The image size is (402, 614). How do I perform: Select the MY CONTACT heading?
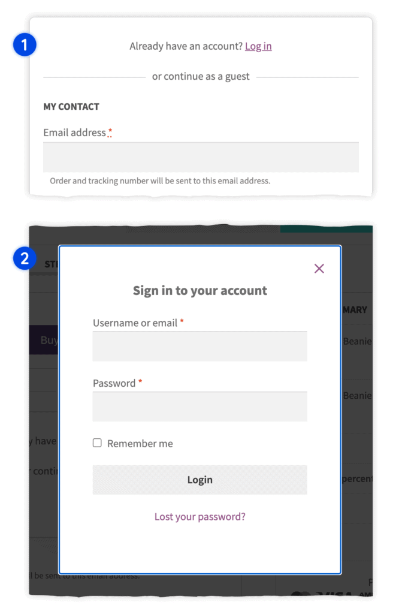pyautogui.click(x=71, y=107)
